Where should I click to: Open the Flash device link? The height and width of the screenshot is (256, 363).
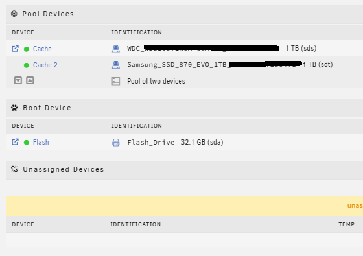(x=41, y=142)
